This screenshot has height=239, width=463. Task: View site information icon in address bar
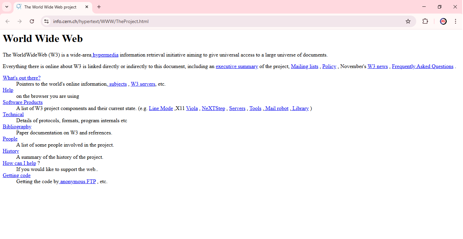(46, 21)
